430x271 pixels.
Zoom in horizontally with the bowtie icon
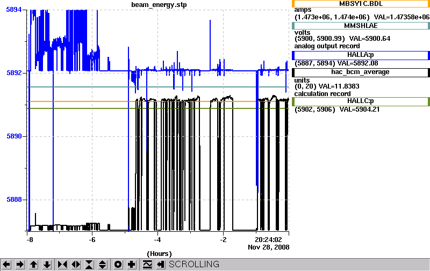[x=62, y=265]
